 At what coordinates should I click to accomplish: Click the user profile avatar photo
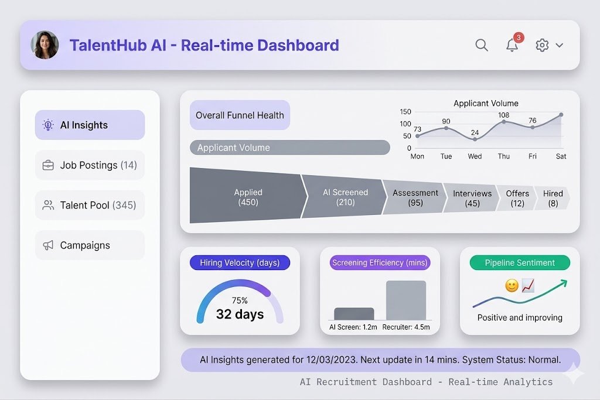45,45
